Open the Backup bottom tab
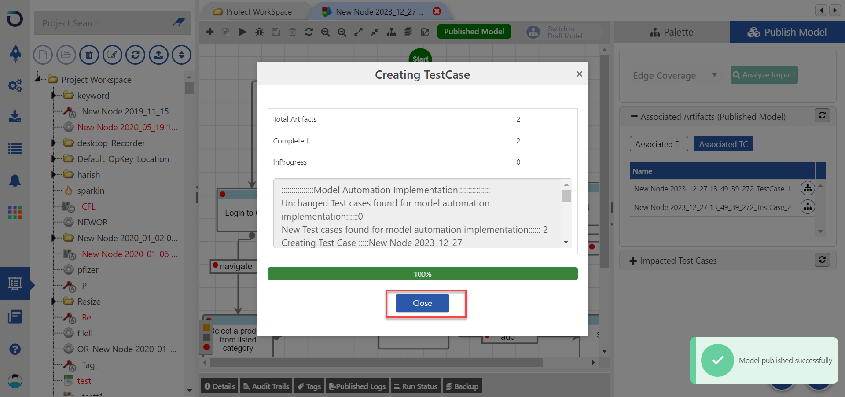This screenshot has height=397, width=845. [462, 386]
